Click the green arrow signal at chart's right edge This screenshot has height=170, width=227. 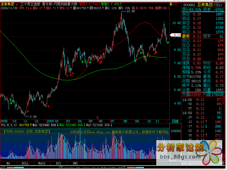(x=168, y=42)
